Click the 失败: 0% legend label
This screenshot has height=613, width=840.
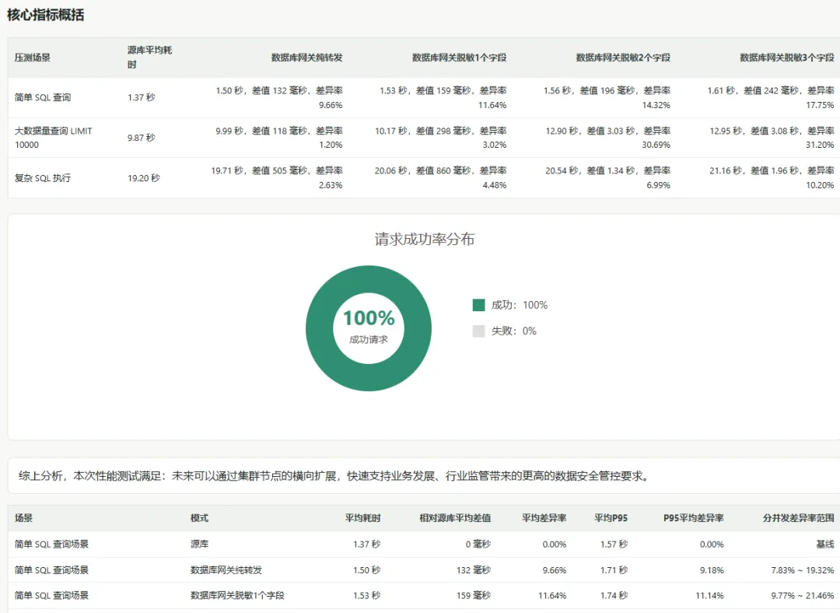point(514,331)
